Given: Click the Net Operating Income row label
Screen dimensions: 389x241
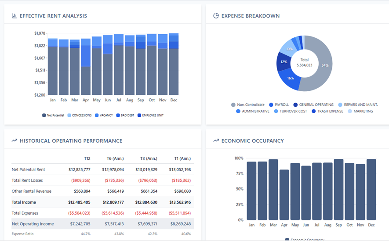Looking at the screenshot, I should (x=33, y=224).
